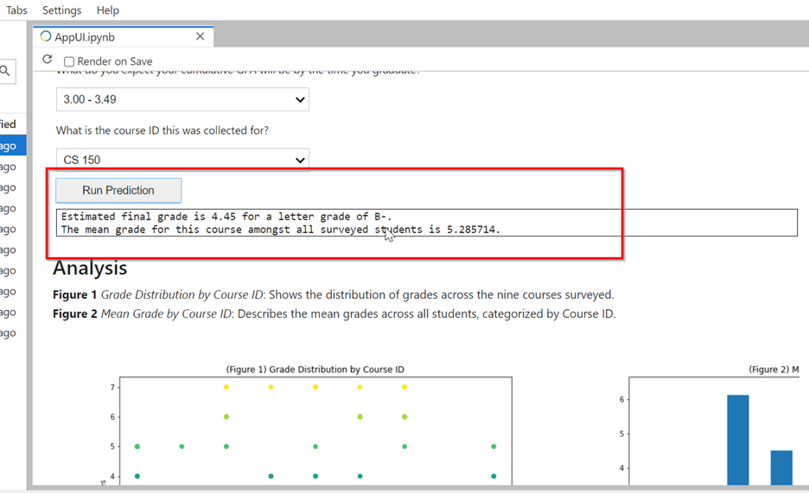
Task: Click the tallest blue bar in Figure 2
Action: click(x=738, y=440)
